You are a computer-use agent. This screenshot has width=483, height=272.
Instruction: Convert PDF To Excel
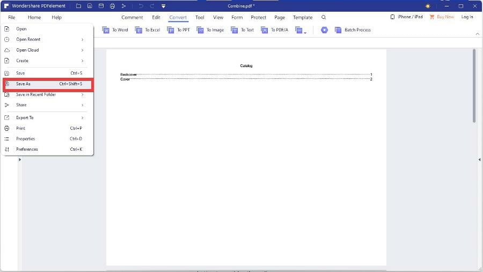148,30
